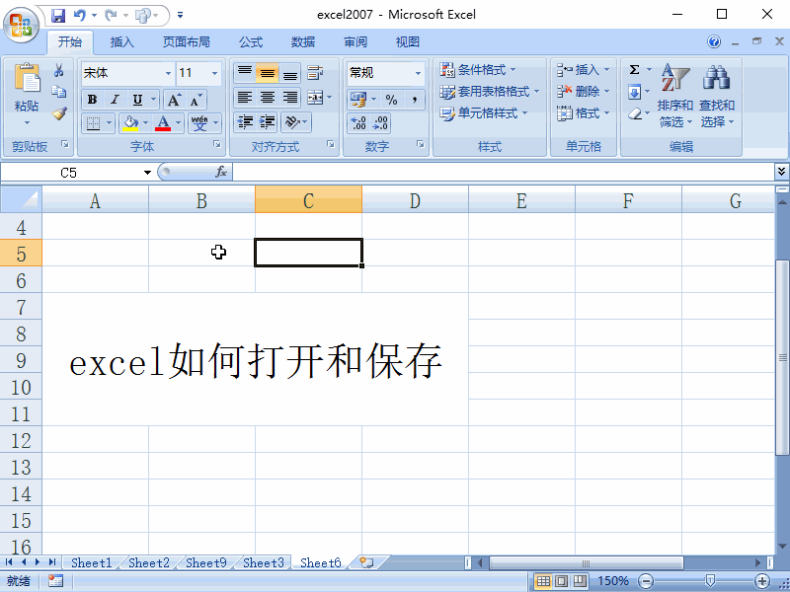
Task: Toggle bold formatting with the B button
Action: pyautogui.click(x=91, y=100)
